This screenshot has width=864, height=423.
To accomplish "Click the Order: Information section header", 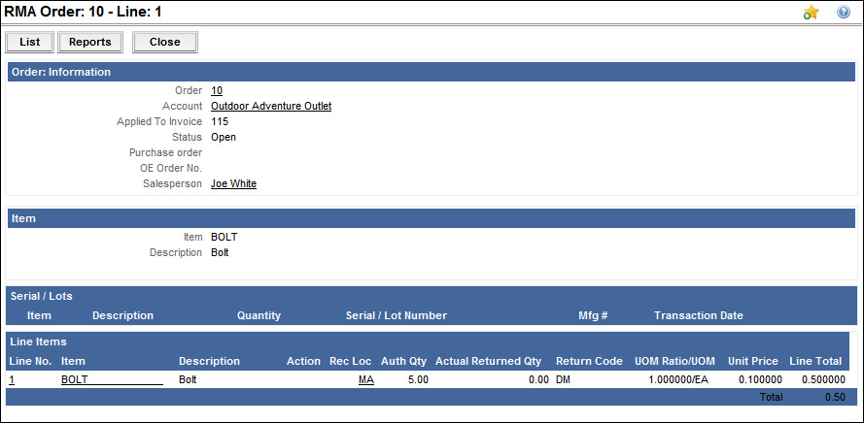I will point(61,72).
